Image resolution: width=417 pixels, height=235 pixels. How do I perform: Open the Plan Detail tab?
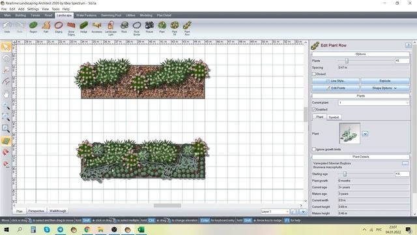[x=164, y=15]
